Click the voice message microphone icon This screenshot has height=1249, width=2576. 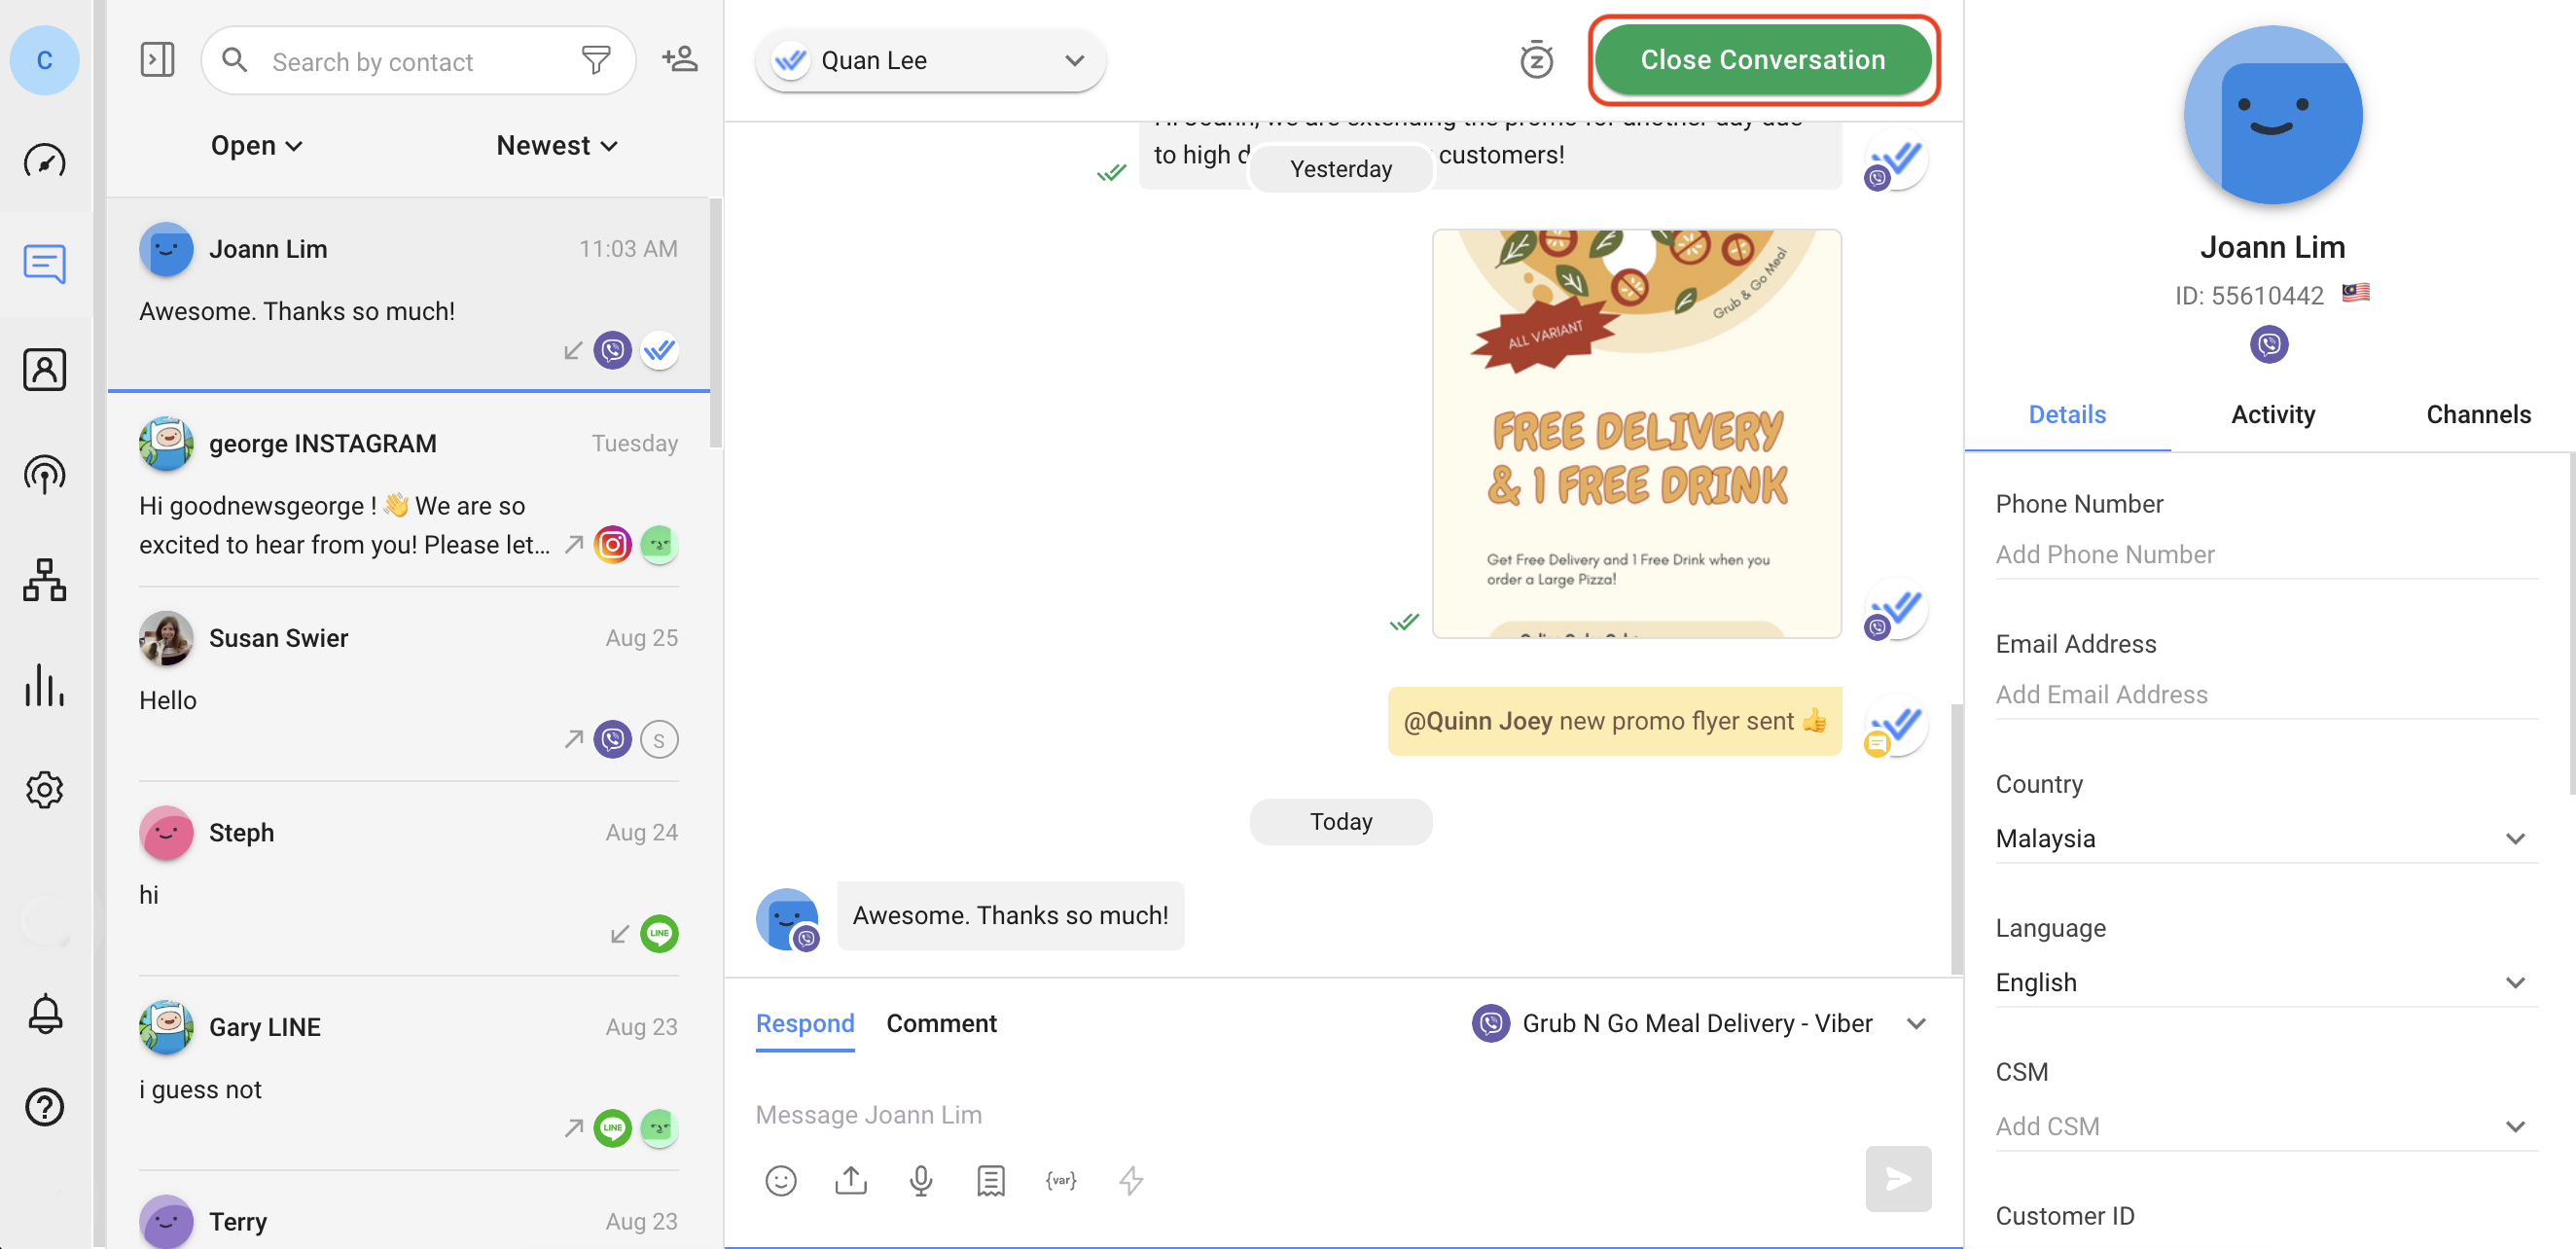coord(920,1180)
